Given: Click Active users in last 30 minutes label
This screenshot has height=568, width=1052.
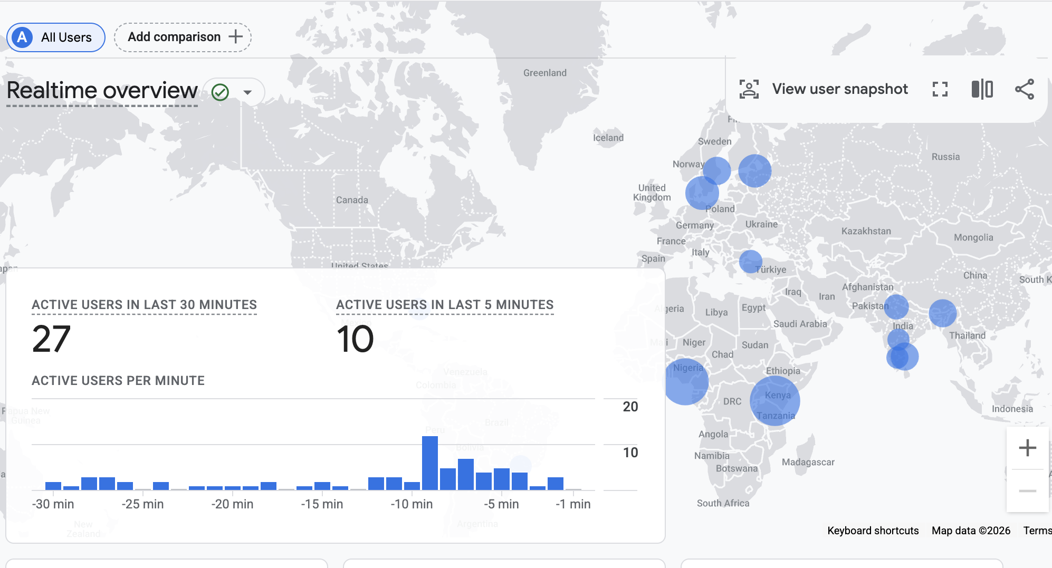Looking at the screenshot, I should coord(144,305).
